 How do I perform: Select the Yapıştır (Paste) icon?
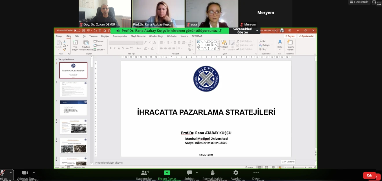[x=59, y=43]
